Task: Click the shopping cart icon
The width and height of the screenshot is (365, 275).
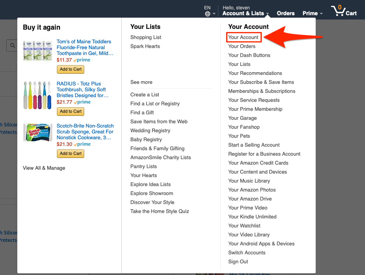Action: coord(338,11)
